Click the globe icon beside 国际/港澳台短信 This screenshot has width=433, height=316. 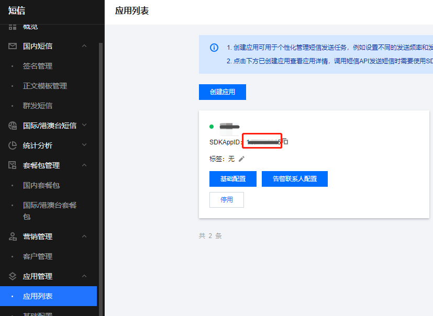coord(13,126)
